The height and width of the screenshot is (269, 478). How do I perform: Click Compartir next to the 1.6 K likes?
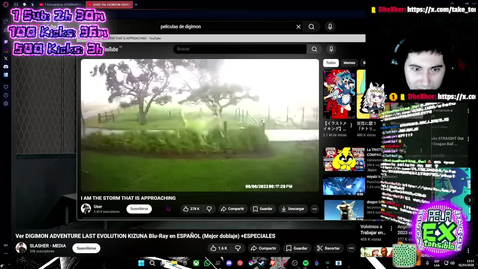pos(264,248)
